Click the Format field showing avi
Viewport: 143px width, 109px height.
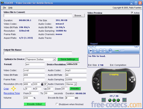[x=35, y=64]
